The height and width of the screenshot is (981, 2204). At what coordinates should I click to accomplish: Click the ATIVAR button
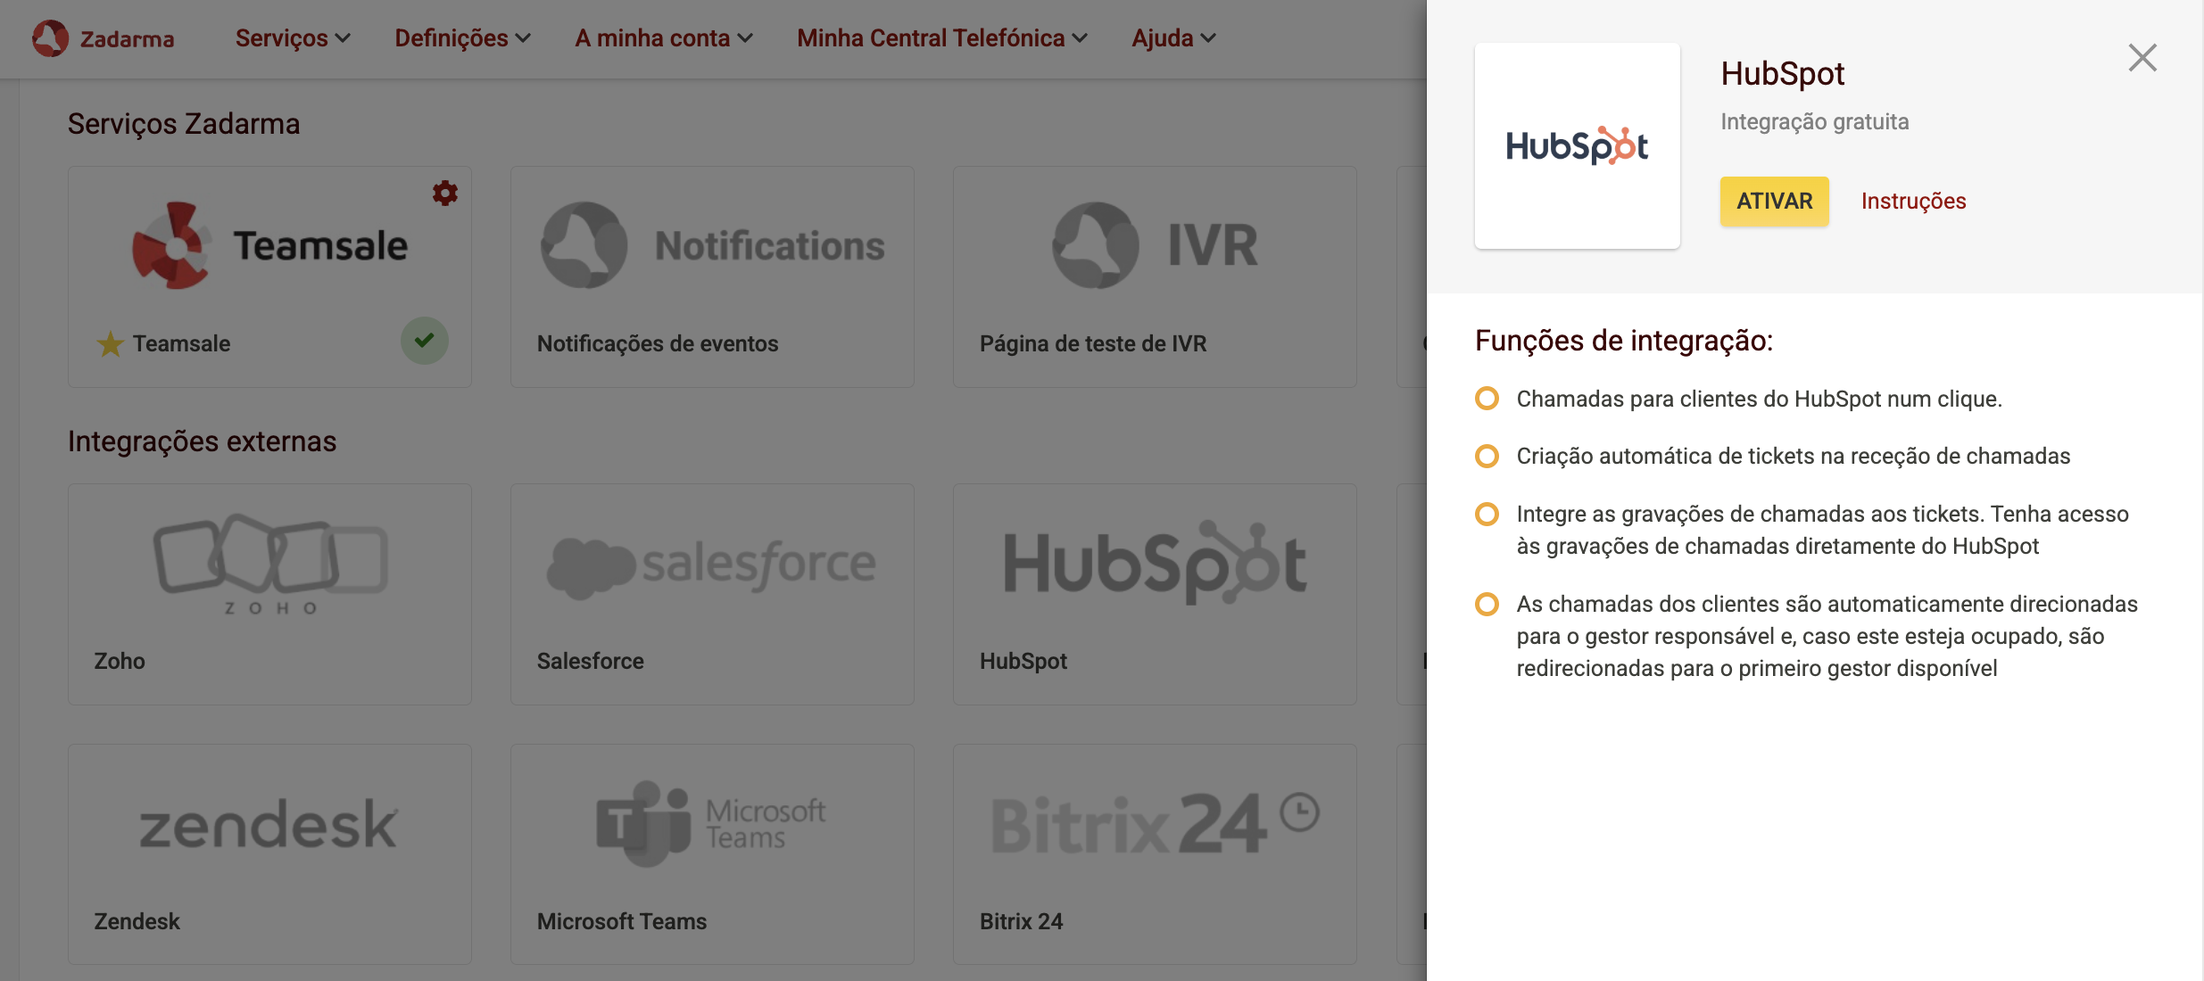(1775, 201)
